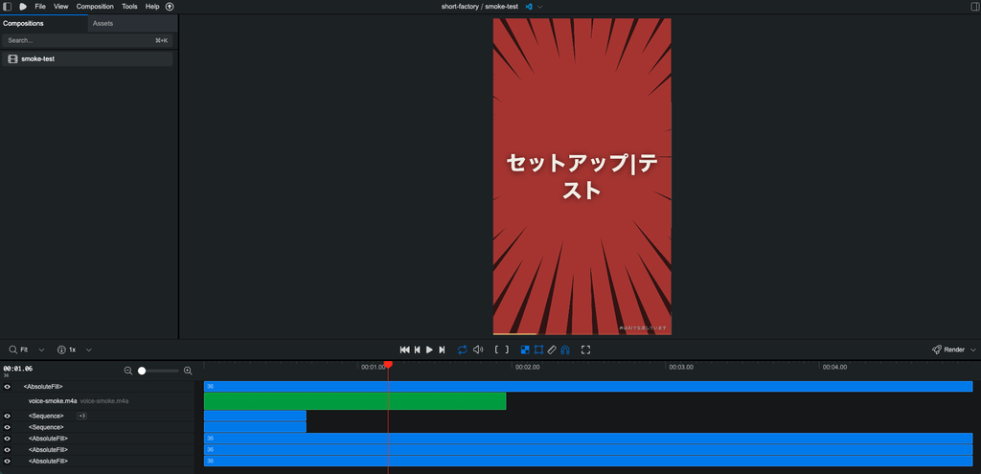Viewport: 981px width, 474px height.
Task: Seek to 00:02.00 on timeline ruler
Action: 528,367
